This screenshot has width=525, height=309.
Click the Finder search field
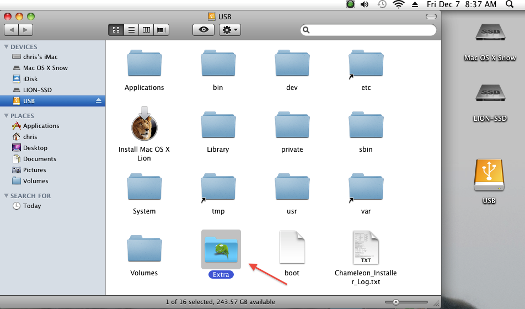(368, 30)
